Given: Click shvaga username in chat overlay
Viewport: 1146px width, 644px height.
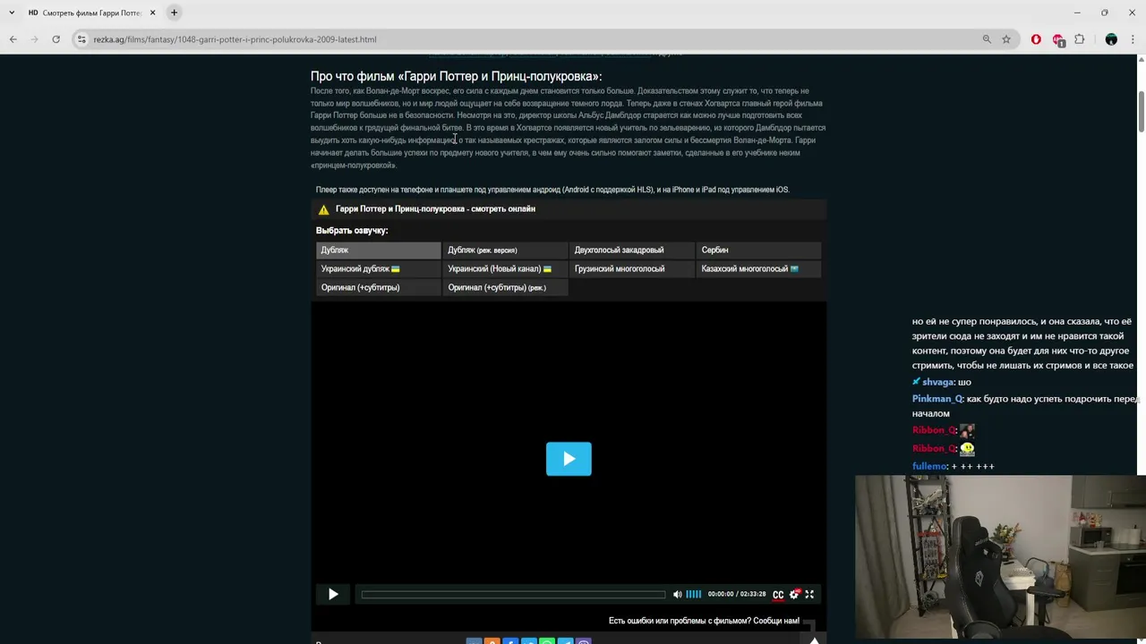Looking at the screenshot, I should tap(938, 382).
